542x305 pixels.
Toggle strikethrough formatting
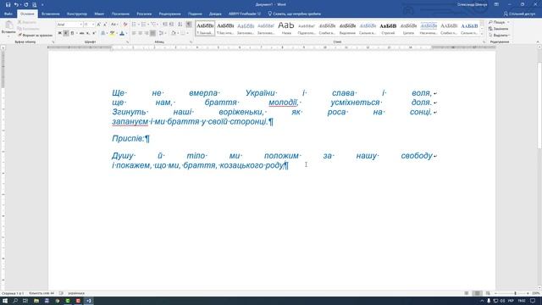(x=81, y=33)
